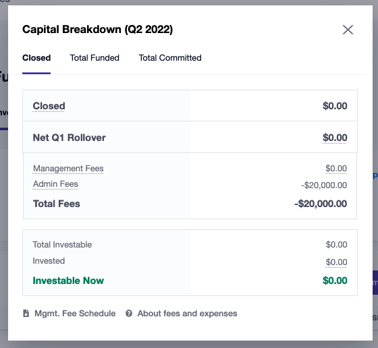This screenshot has width=378, height=348.
Task: Click the green Investable Now $0.00 amount
Action: tap(335, 281)
